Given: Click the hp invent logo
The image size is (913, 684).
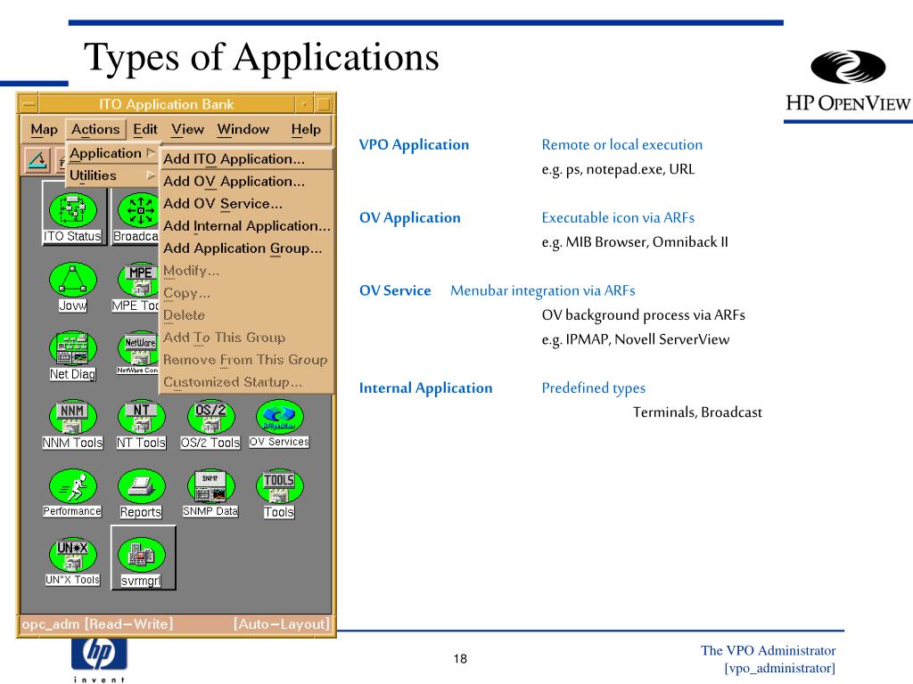Looking at the screenshot, I should pos(100,660).
